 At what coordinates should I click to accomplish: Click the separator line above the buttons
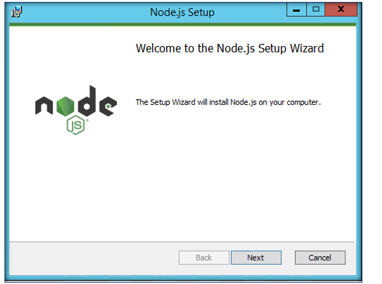tap(182, 242)
